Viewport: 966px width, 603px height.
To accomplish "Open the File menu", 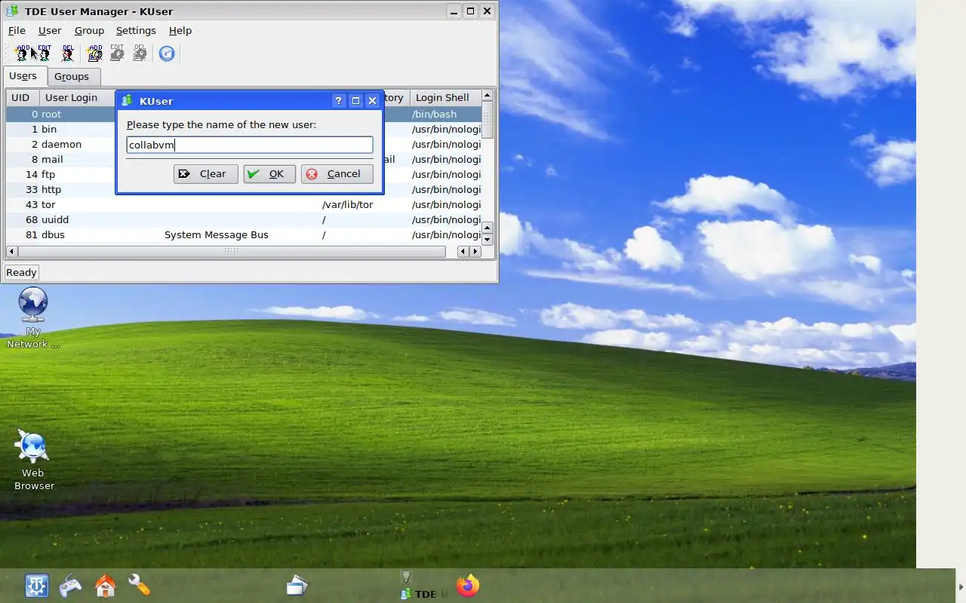I will pos(17,30).
